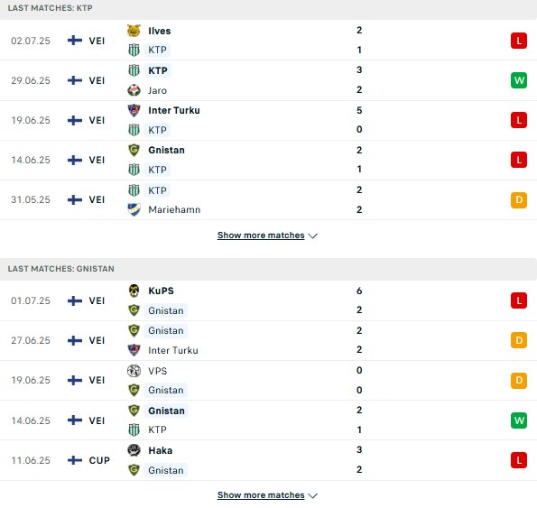
Task: Click the Haka team logo
Action: [134, 450]
